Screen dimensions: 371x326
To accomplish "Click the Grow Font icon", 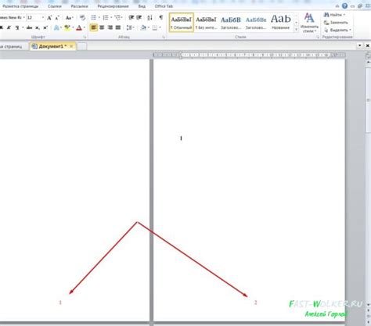I will coord(49,18).
